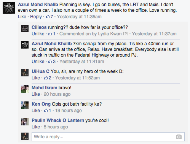
Task: Open Azrul Mohd Khalib's top profile picture
Action: (x=9, y=8)
